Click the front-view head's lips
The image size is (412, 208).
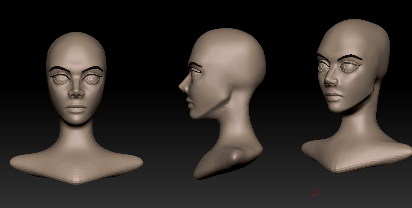tap(76, 108)
